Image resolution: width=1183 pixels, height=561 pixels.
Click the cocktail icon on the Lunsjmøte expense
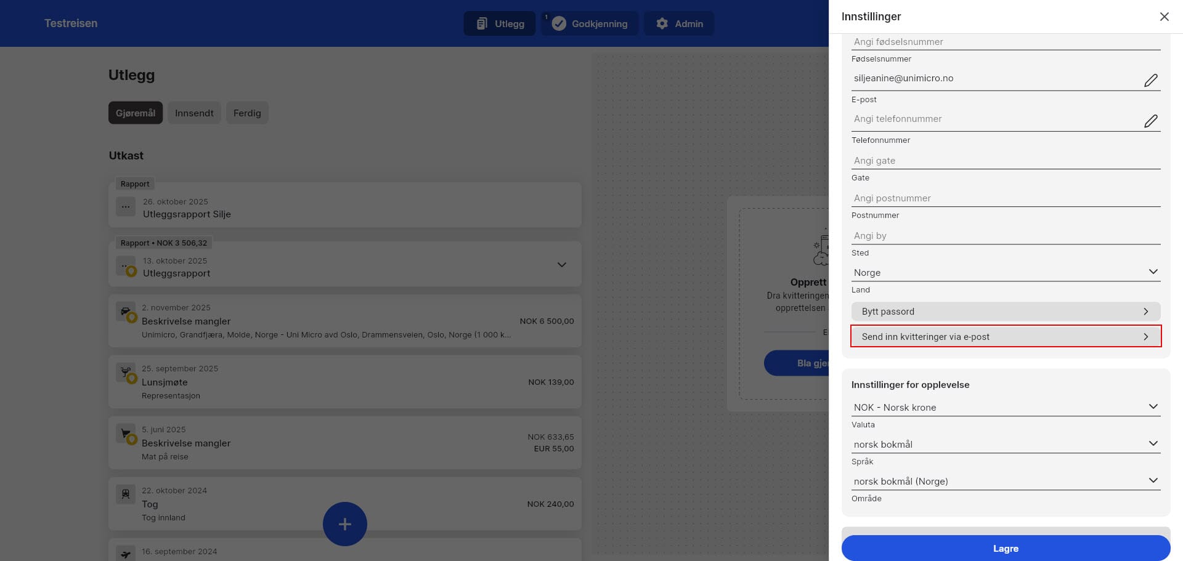(x=126, y=372)
